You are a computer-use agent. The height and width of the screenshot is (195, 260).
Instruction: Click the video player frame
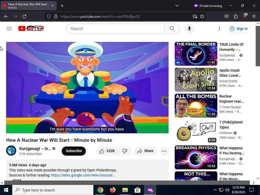(87, 87)
